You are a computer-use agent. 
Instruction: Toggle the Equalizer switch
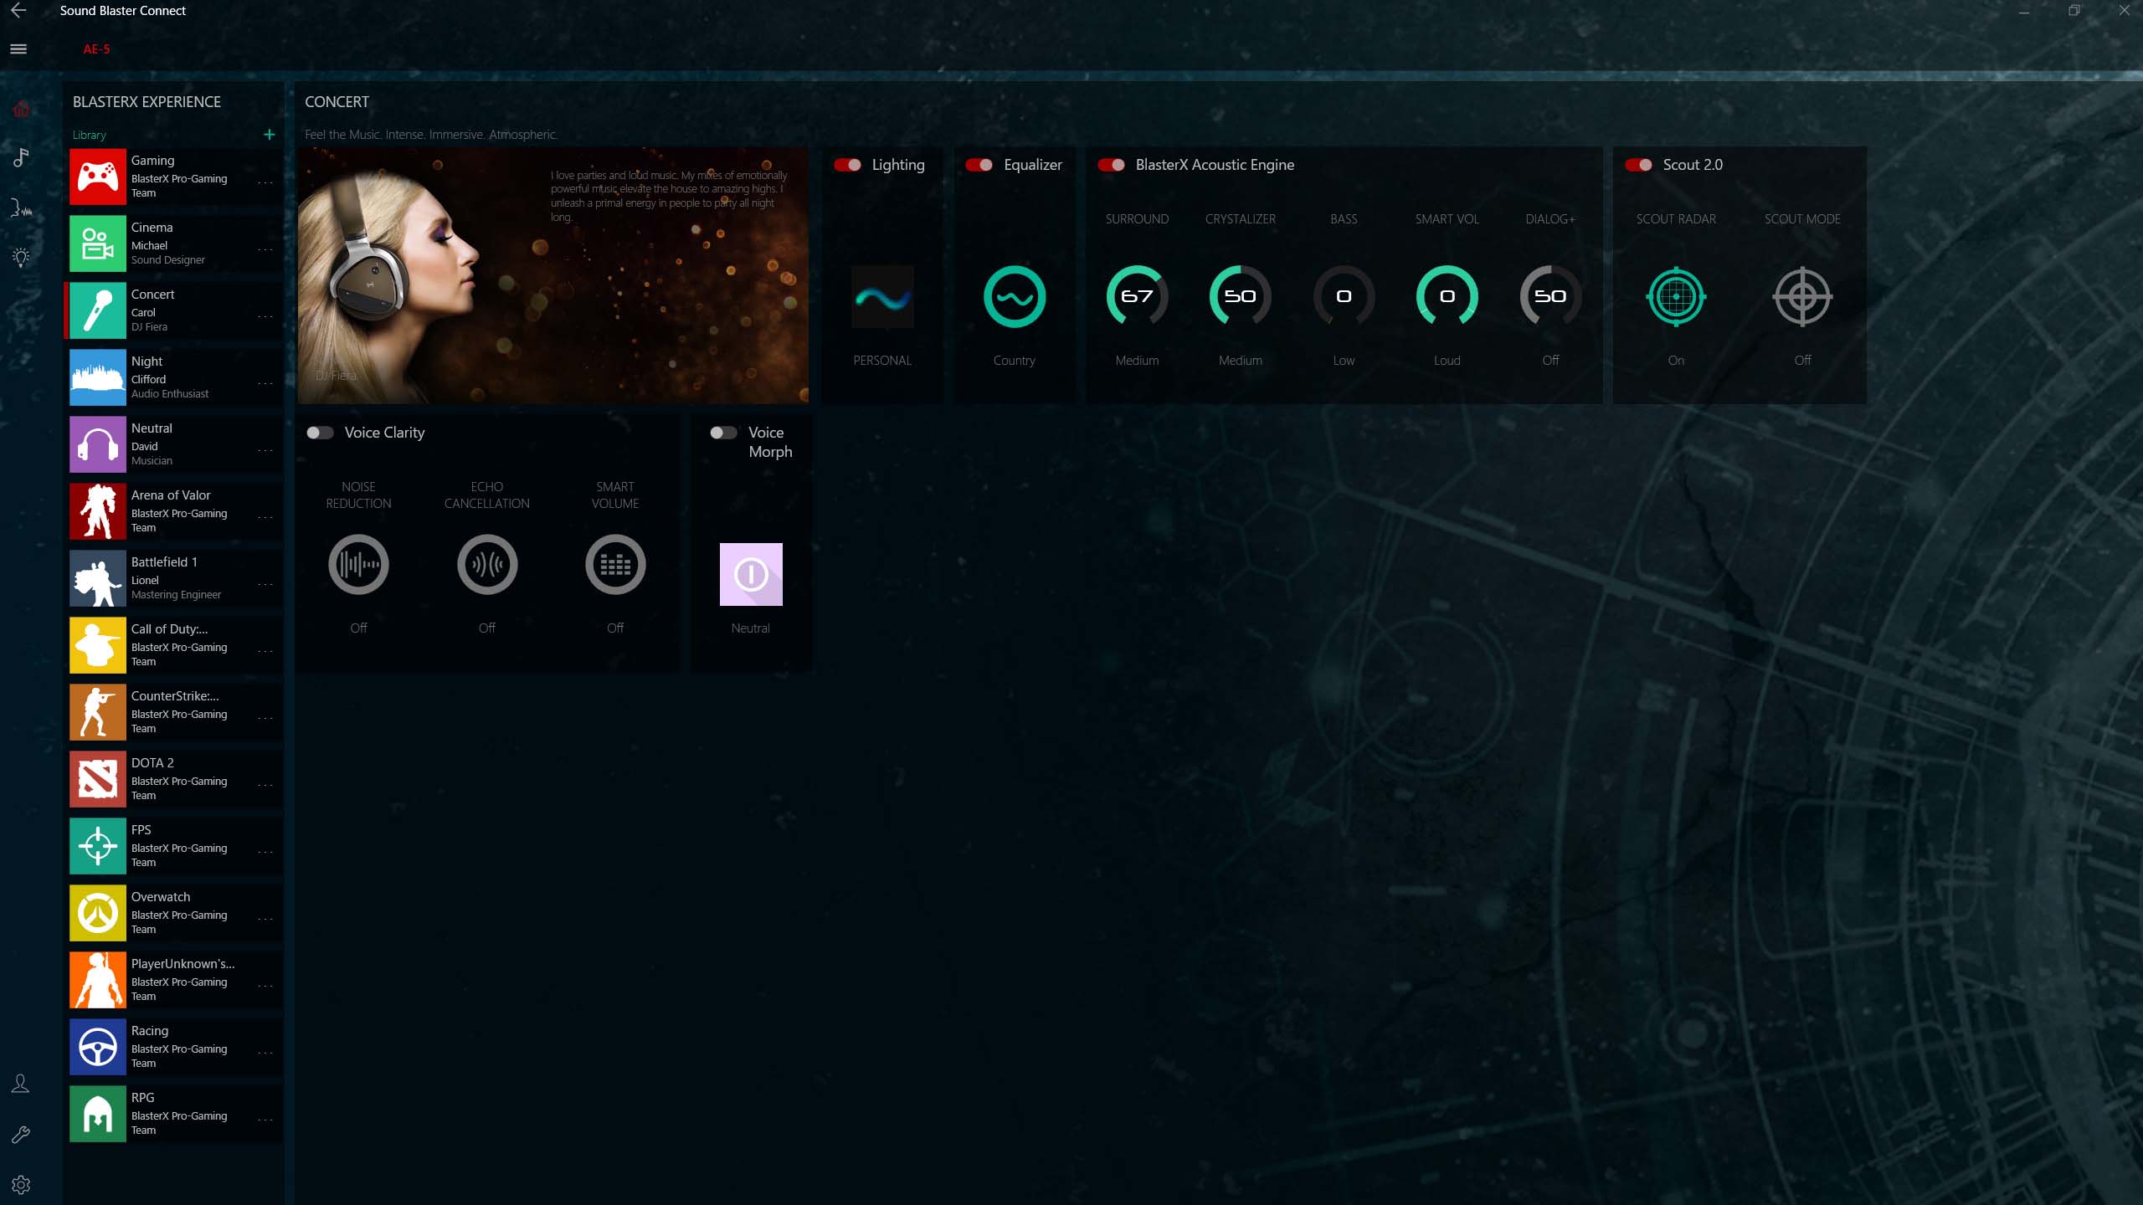[979, 165]
